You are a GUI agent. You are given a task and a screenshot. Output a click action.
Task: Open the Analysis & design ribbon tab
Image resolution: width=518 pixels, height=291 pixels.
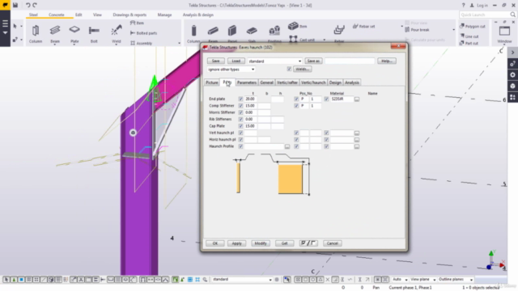(197, 15)
